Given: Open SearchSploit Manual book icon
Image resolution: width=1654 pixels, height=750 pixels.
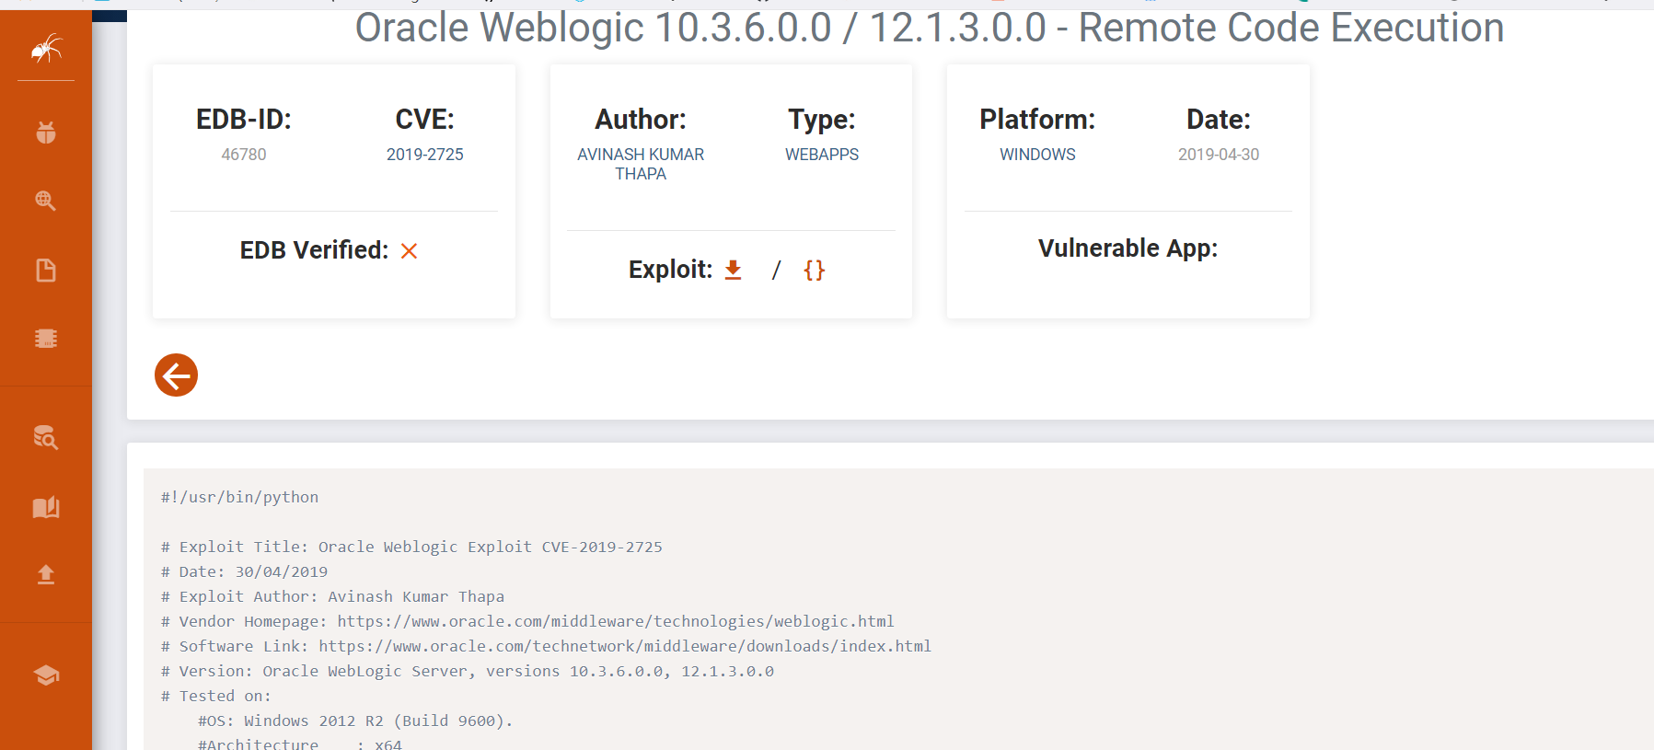Looking at the screenshot, I should point(46,507).
